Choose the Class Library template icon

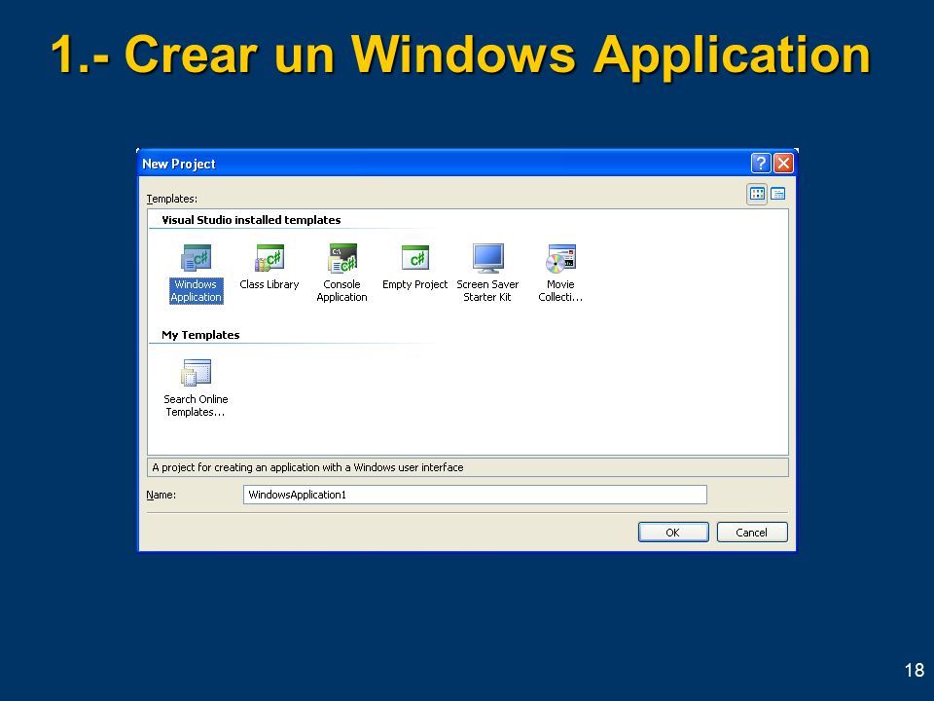pos(269,258)
